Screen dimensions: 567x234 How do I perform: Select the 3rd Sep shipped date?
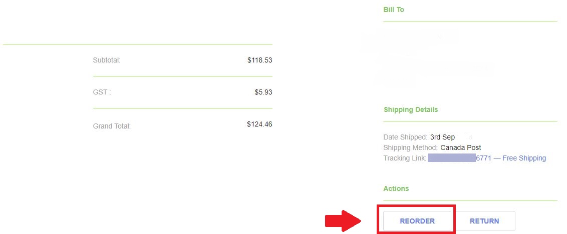[x=442, y=137]
